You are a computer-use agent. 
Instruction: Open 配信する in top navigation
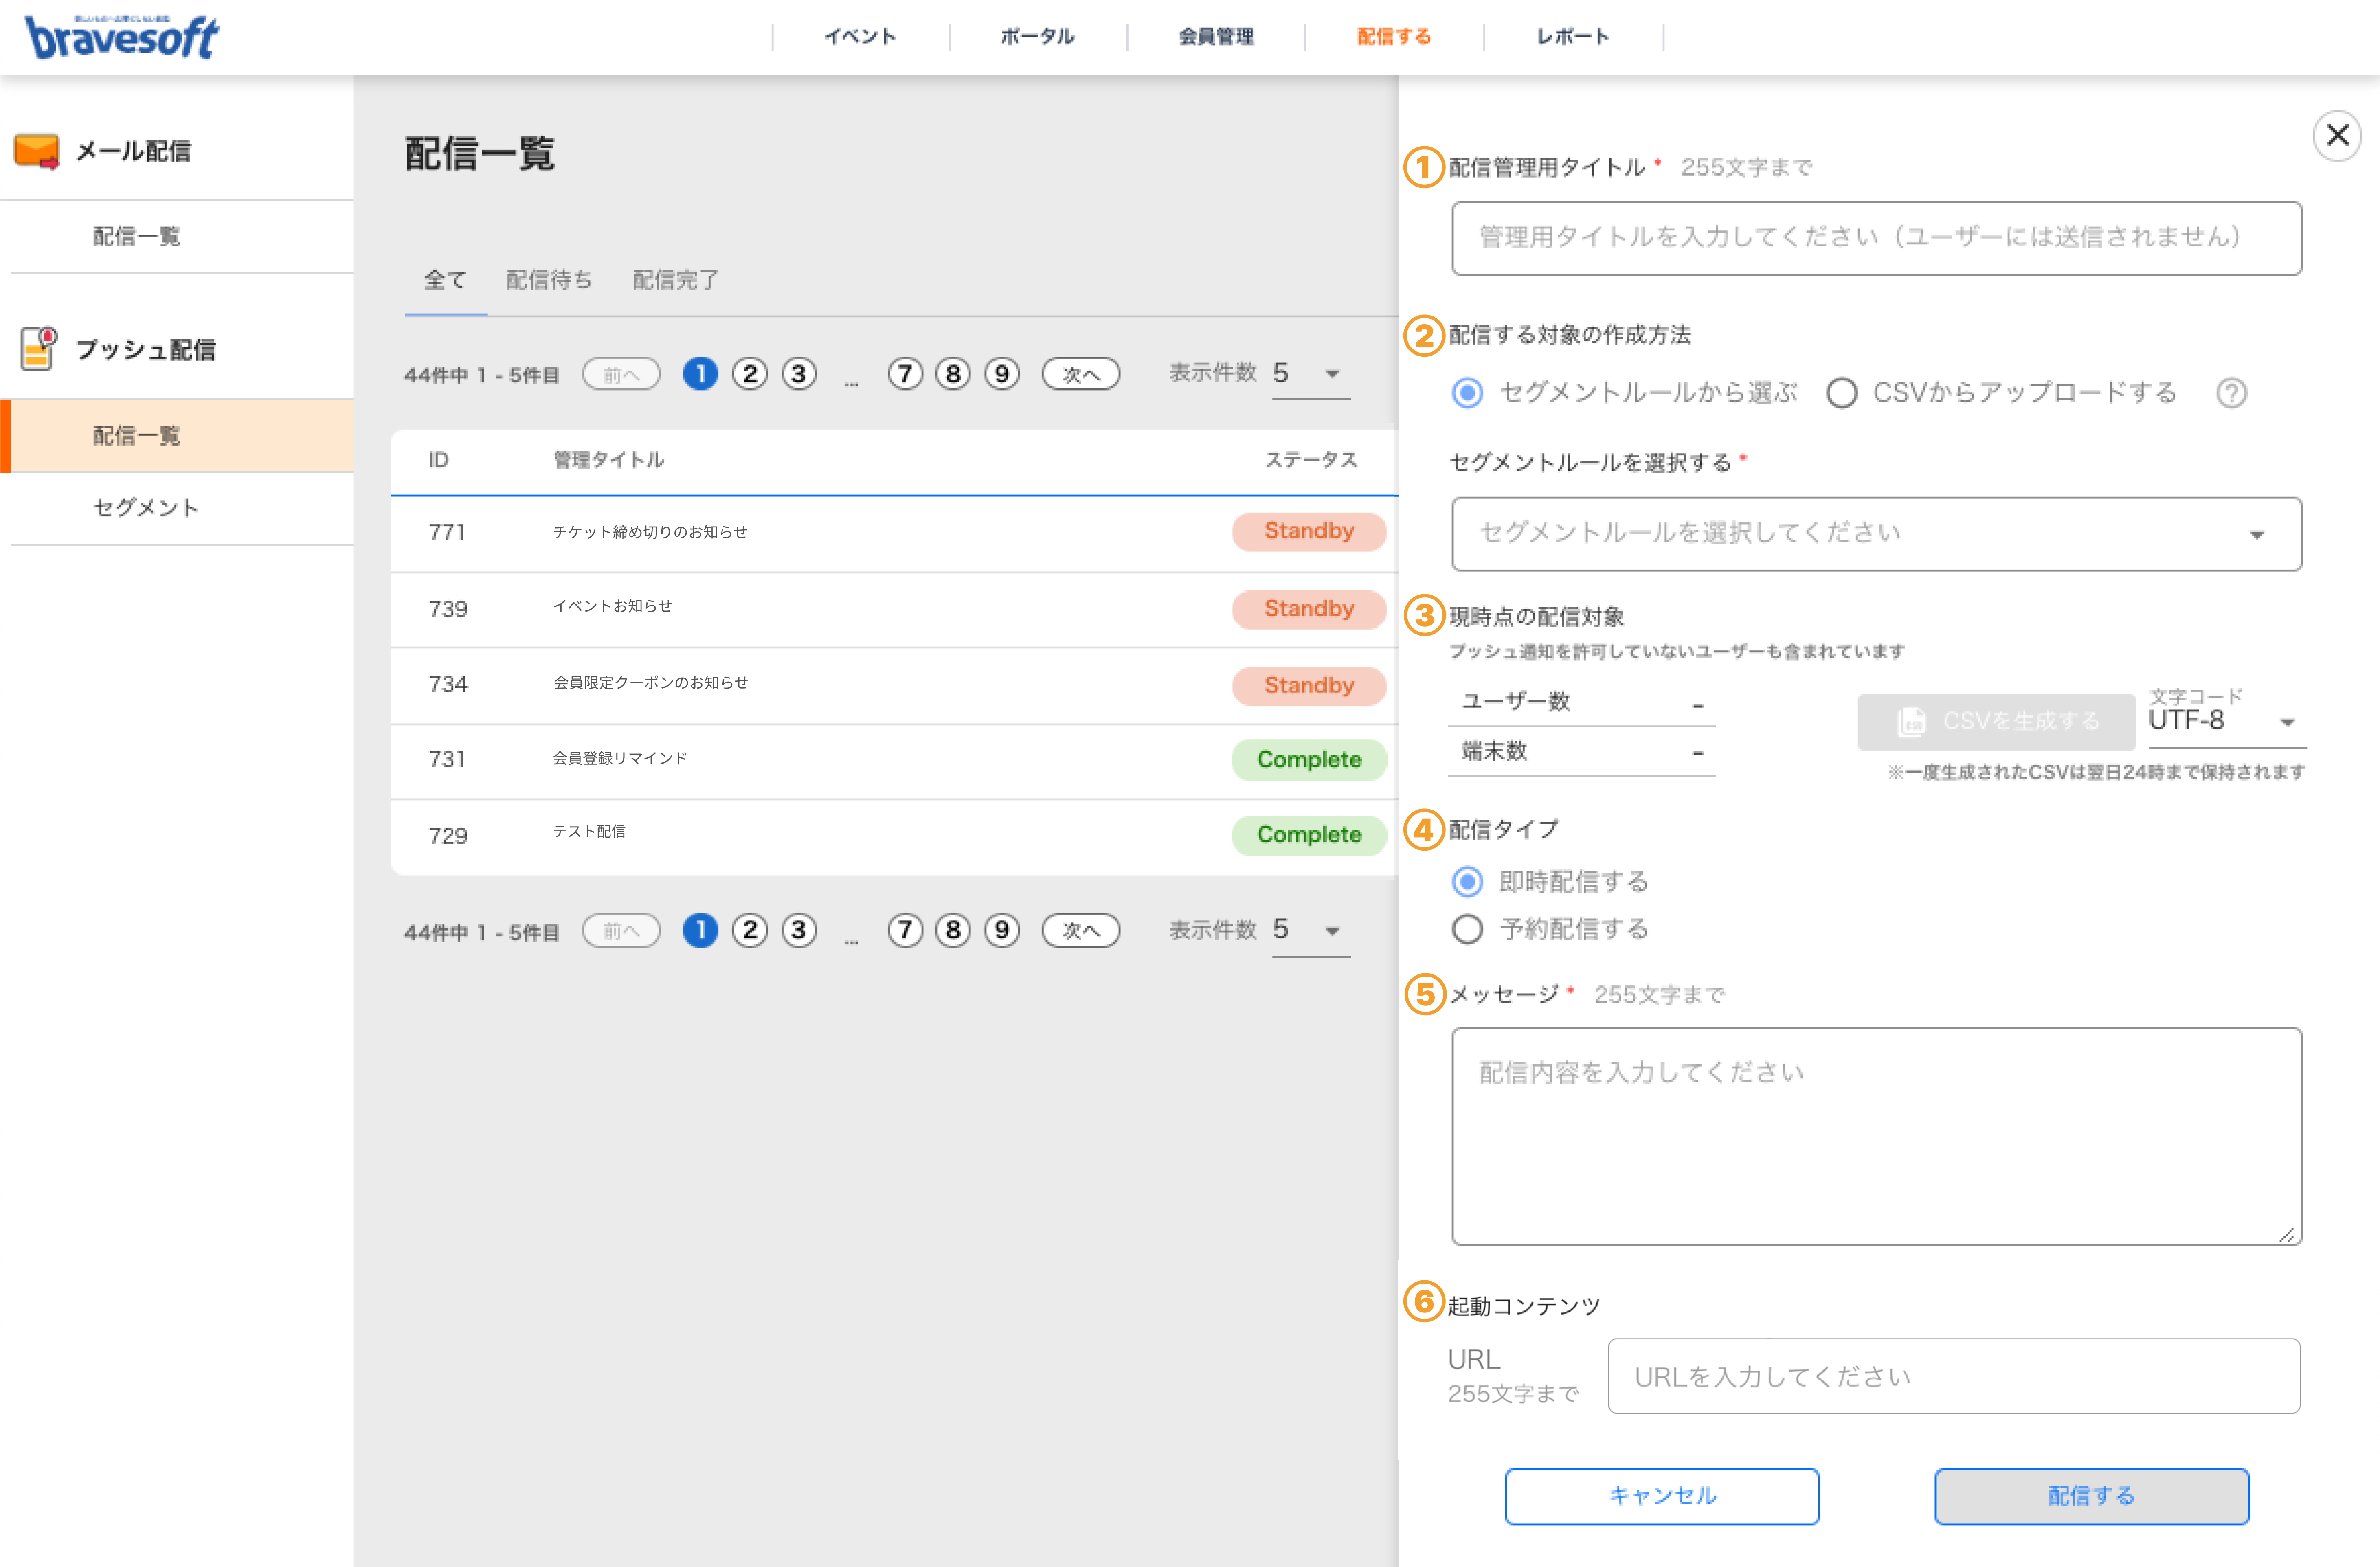tap(1394, 37)
